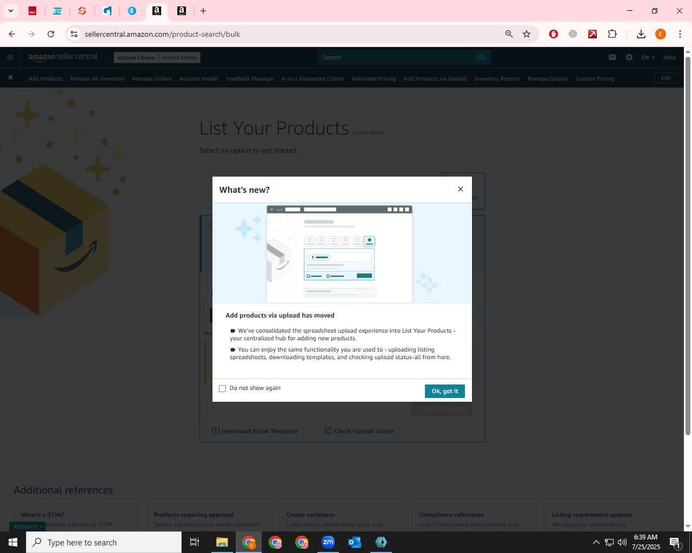Screen dimensions: 692x553
Task: Open Zoom from the taskbar
Action: (x=328, y=542)
